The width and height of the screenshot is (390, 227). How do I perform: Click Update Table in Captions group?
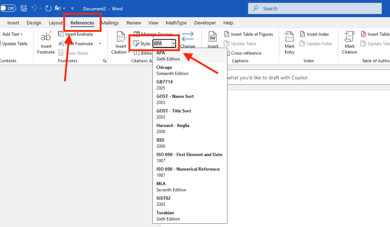click(x=240, y=44)
